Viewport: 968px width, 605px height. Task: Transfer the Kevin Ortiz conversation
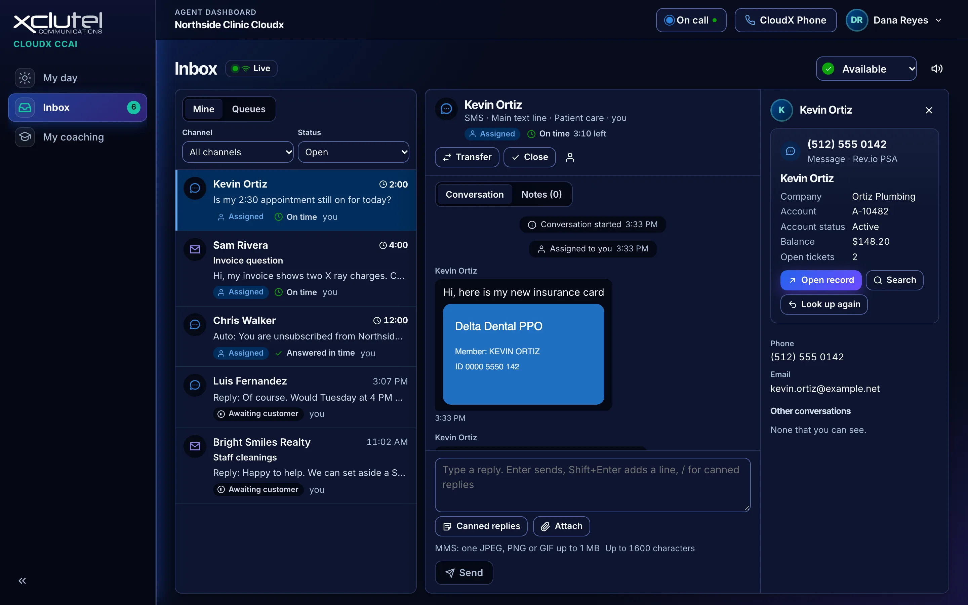click(467, 157)
